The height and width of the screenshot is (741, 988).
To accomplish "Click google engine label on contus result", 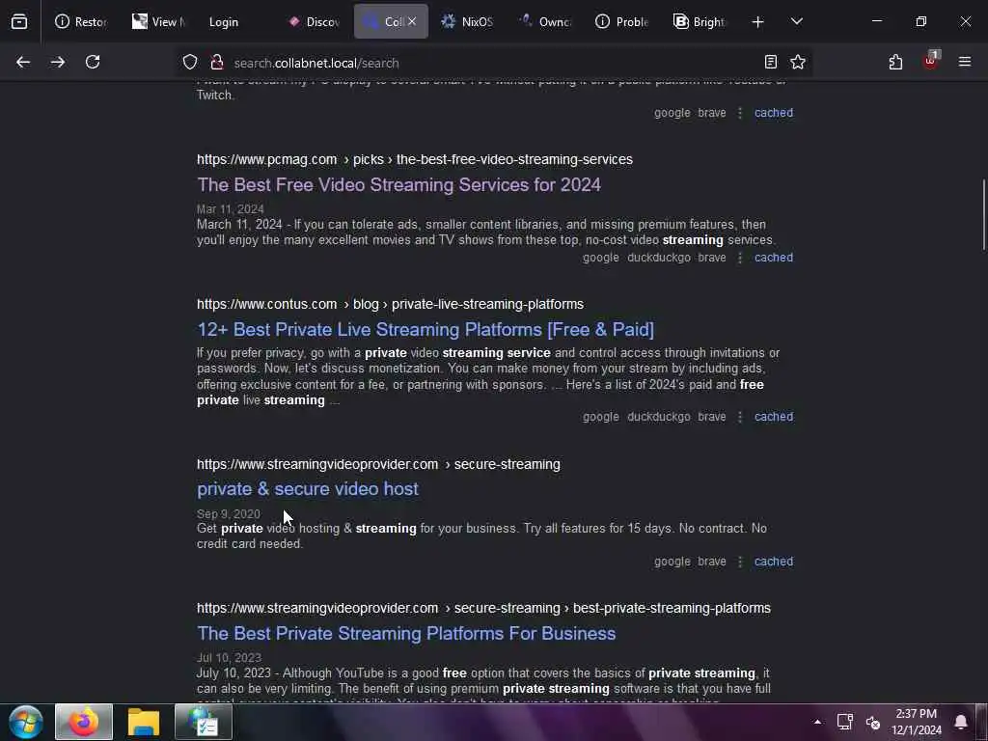I will 600,417.
